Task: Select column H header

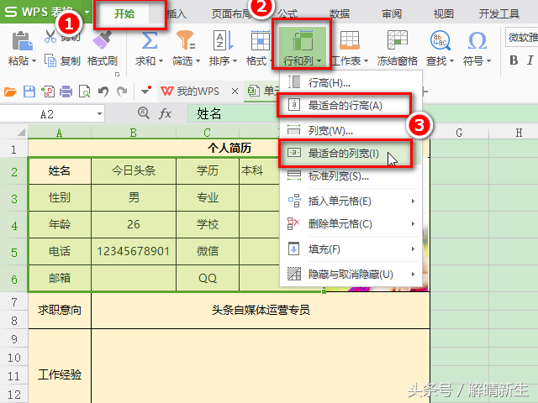Action: [518, 133]
